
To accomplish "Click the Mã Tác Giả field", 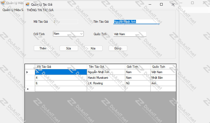I will [x=65, y=22].
